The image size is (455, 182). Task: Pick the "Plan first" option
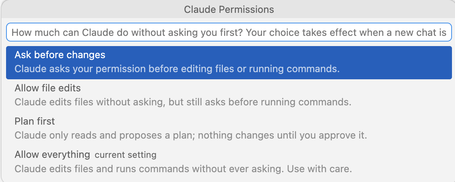pos(229,129)
